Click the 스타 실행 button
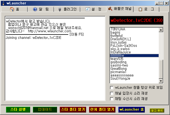Screen dimensions: 170x115 18,110
